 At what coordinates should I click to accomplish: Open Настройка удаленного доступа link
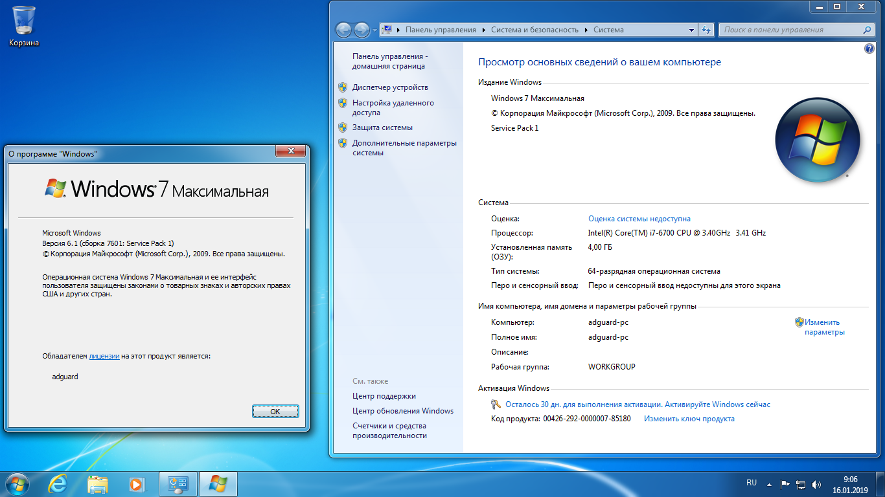(x=393, y=107)
